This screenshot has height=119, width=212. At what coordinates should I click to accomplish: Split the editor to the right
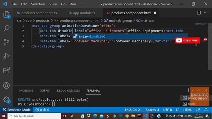[199, 13]
